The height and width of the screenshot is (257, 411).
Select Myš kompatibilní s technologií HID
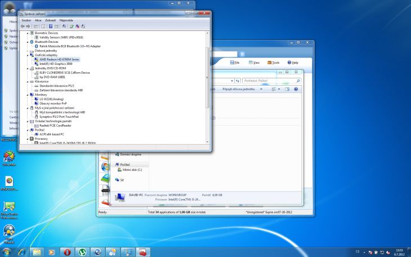pyautogui.click(x=62, y=112)
